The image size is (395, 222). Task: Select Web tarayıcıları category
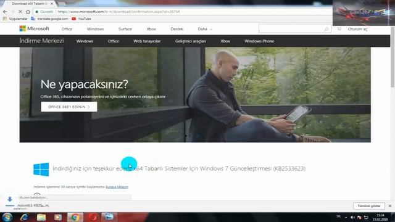(x=147, y=41)
